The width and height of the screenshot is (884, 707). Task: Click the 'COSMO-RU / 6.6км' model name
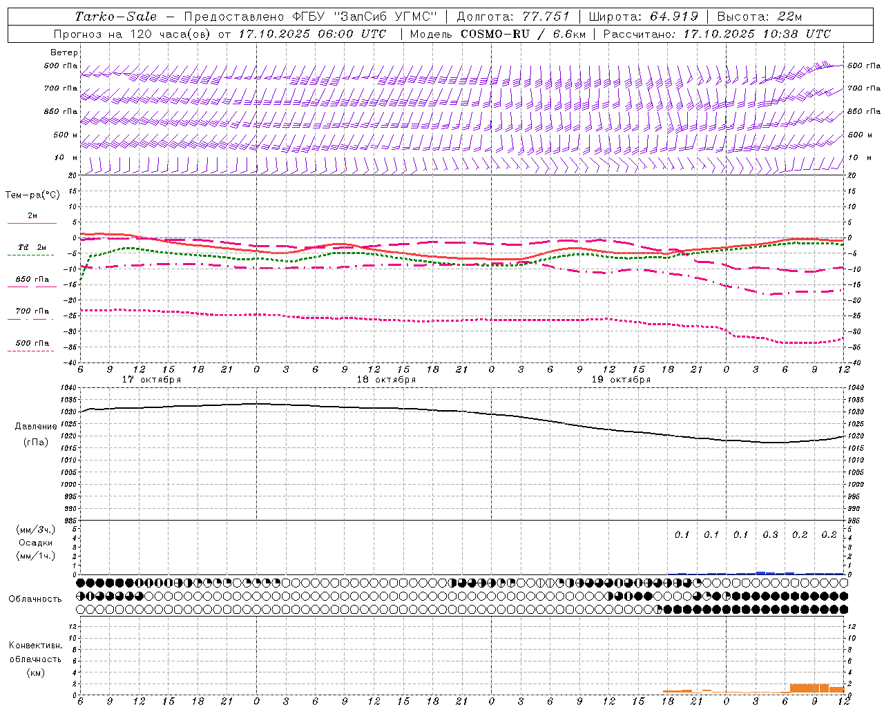point(523,34)
